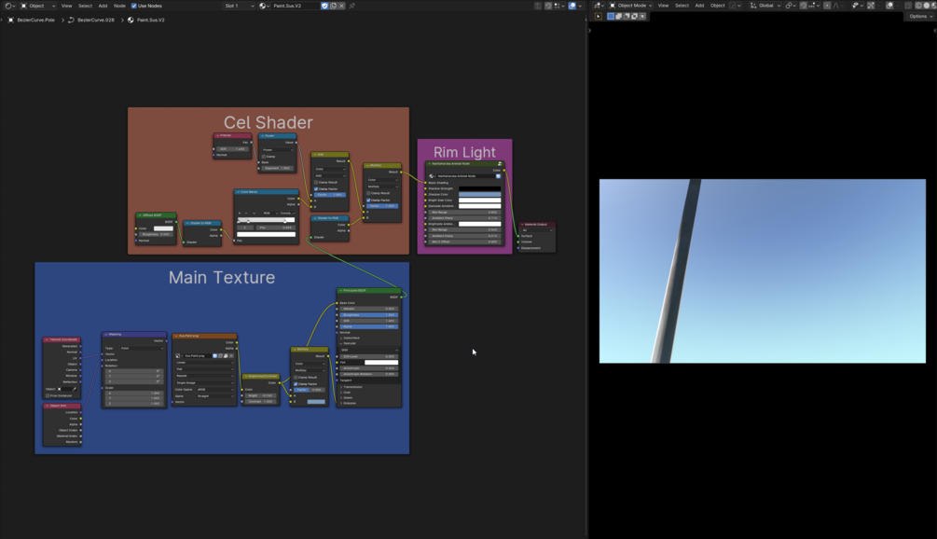Viewport: 937px width, 539px height.
Task: Unlink Paint.Sus.V2 material via X icon
Action: [x=342, y=6]
